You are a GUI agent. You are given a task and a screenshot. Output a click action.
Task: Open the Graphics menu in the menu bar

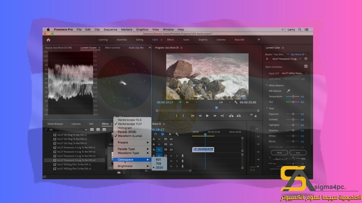(142, 29)
